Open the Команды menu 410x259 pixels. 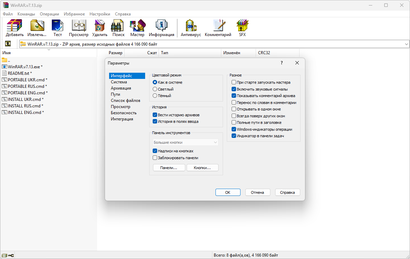pyautogui.click(x=26, y=14)
